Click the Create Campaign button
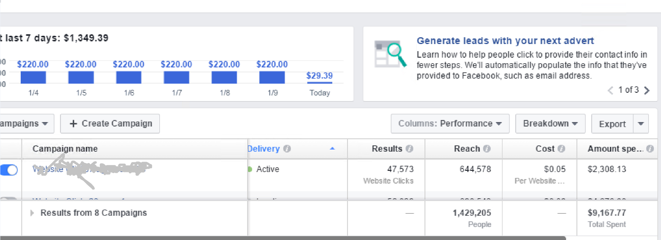This screenshot has height=240, width=661. pyautogui.click(x=110, y=124)
